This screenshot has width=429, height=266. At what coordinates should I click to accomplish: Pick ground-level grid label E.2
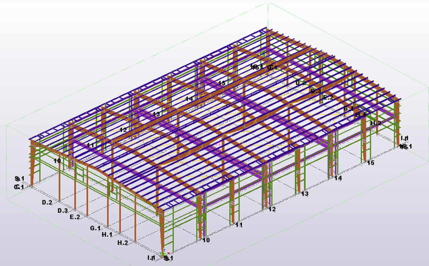tap(75, 217)
